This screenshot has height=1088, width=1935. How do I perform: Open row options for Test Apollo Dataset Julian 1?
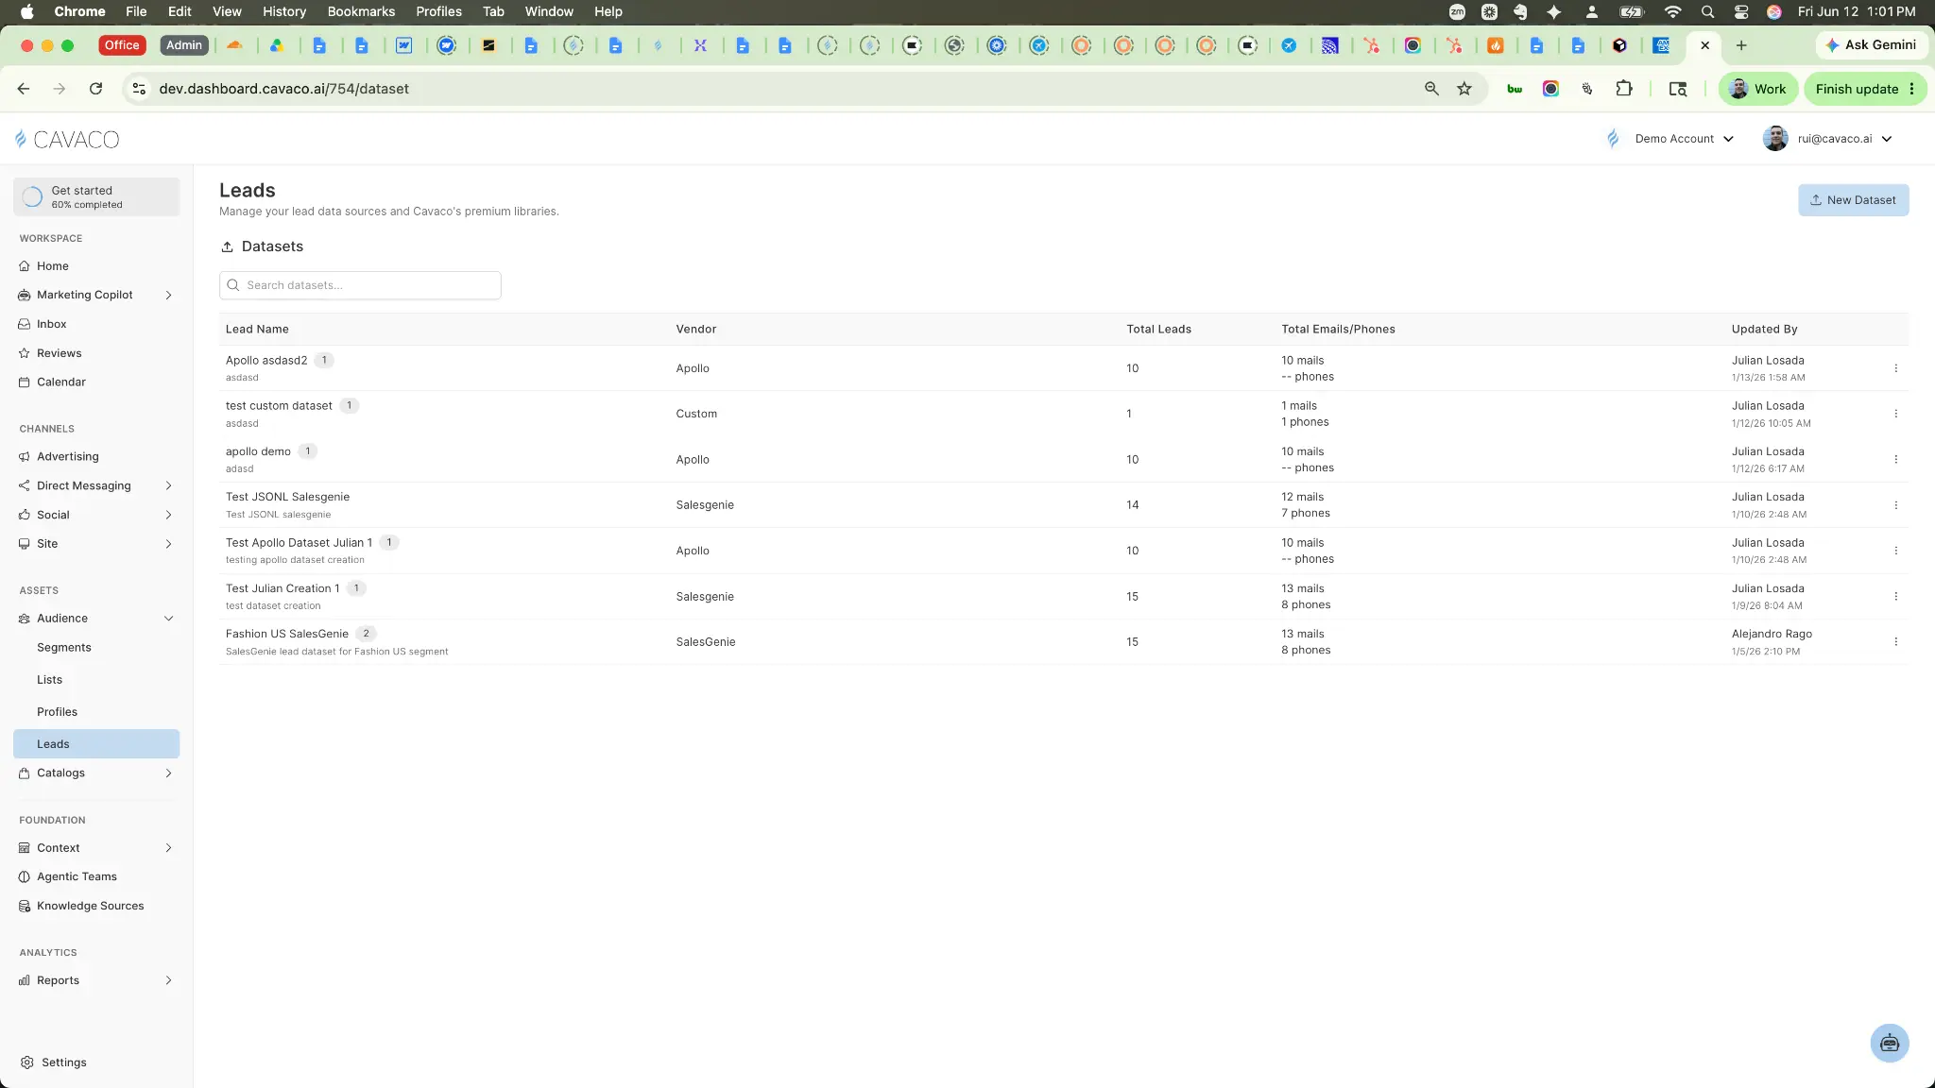pos(1895,551)
